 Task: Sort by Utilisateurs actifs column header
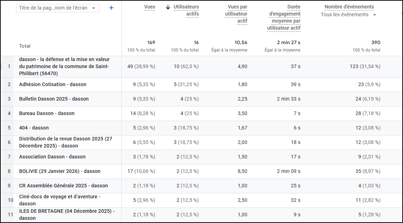tap(186, 10)
